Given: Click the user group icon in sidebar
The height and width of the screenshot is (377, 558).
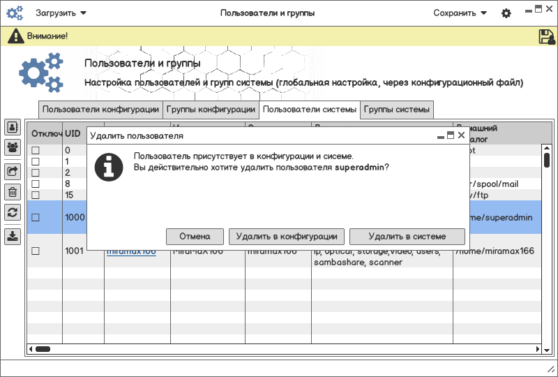Looking at the screenshot, I should (x=13, y=147).
